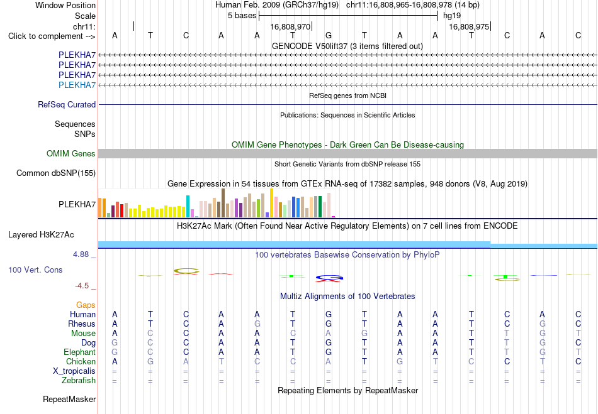The image size is (598, 414).
Task: Click the OMIM Genes track label
Action: 71,154
